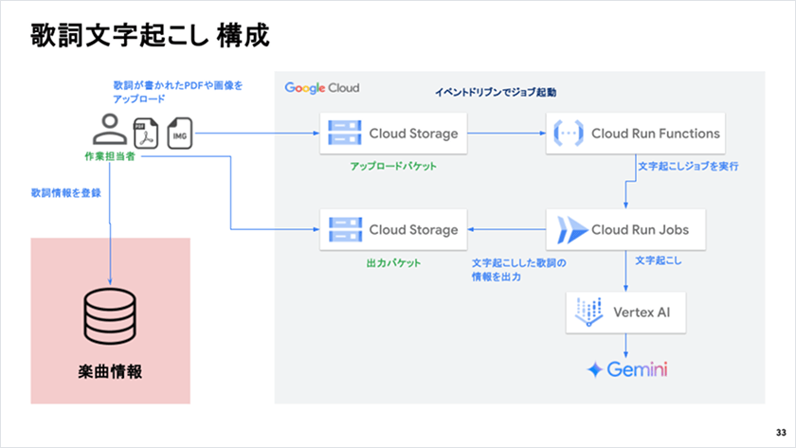Click the Cloud Storage icon above 出力バケット

(x=345, y=229)
